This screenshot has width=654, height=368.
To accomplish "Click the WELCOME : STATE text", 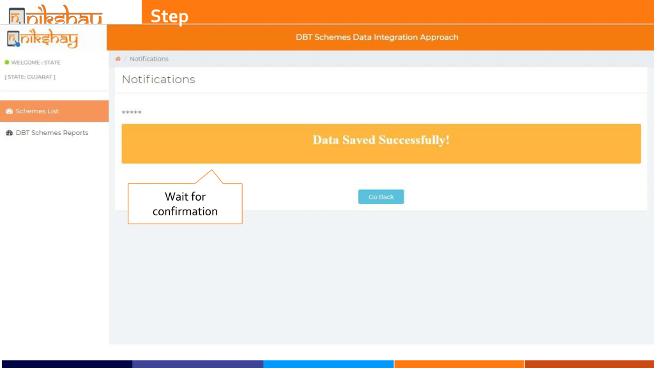I will click(x=36, y=62).
